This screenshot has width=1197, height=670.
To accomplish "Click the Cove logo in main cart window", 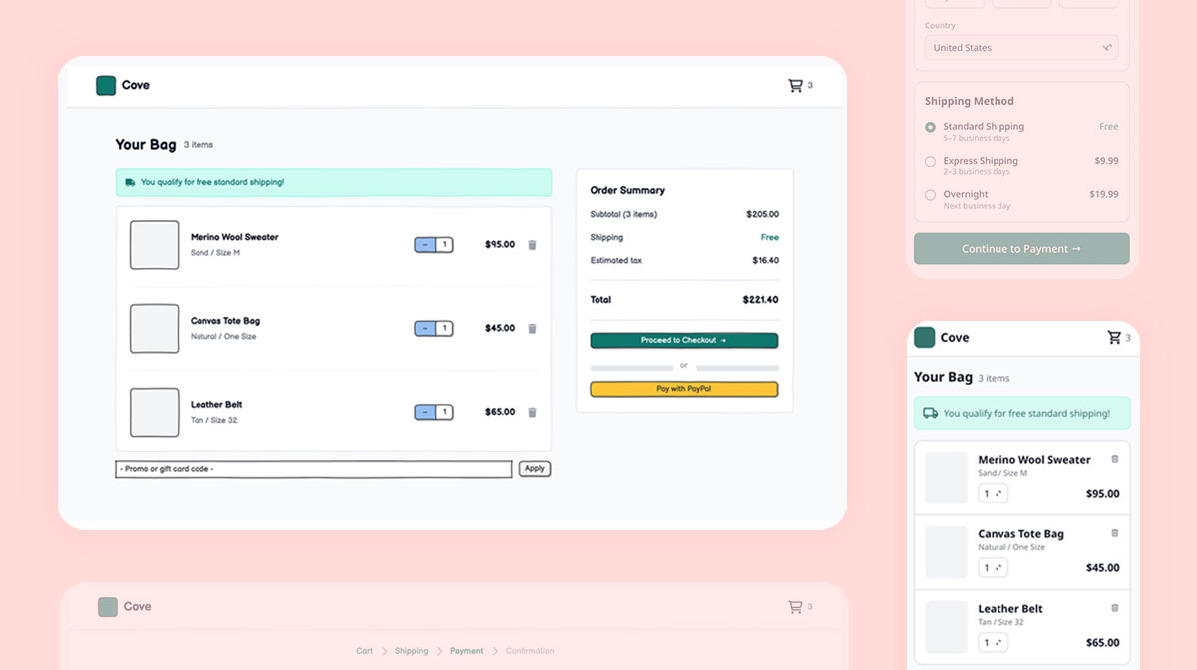I will [106, 86].
